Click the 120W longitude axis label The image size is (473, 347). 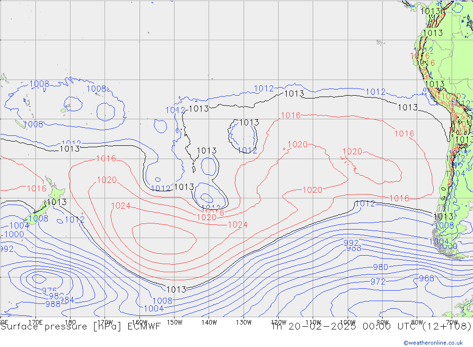(x=279, y=322)
